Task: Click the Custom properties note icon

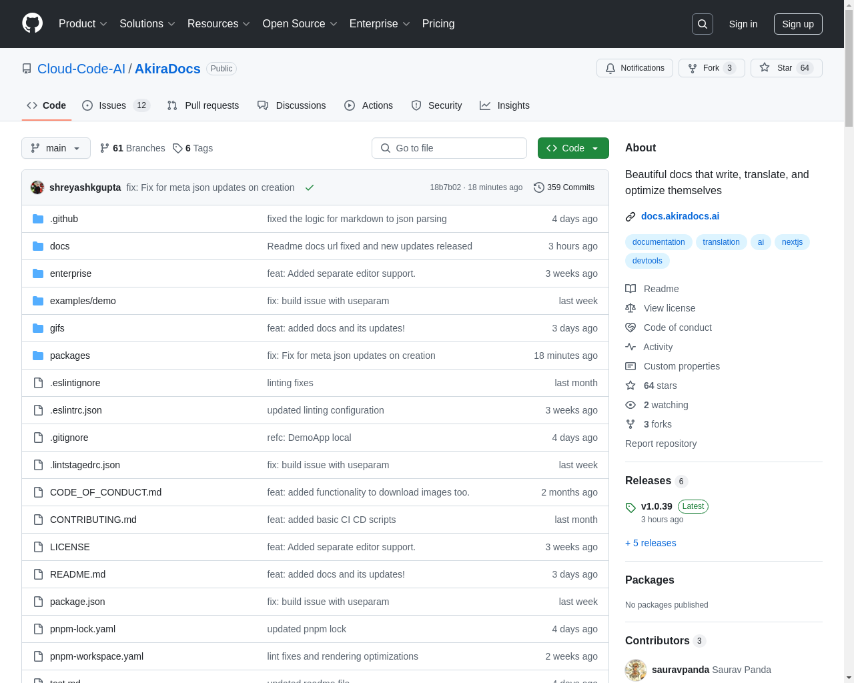Action: coord(630,366)
